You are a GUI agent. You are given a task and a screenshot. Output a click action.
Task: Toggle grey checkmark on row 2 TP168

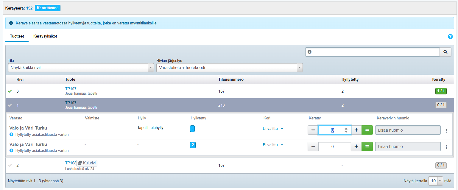10,165
